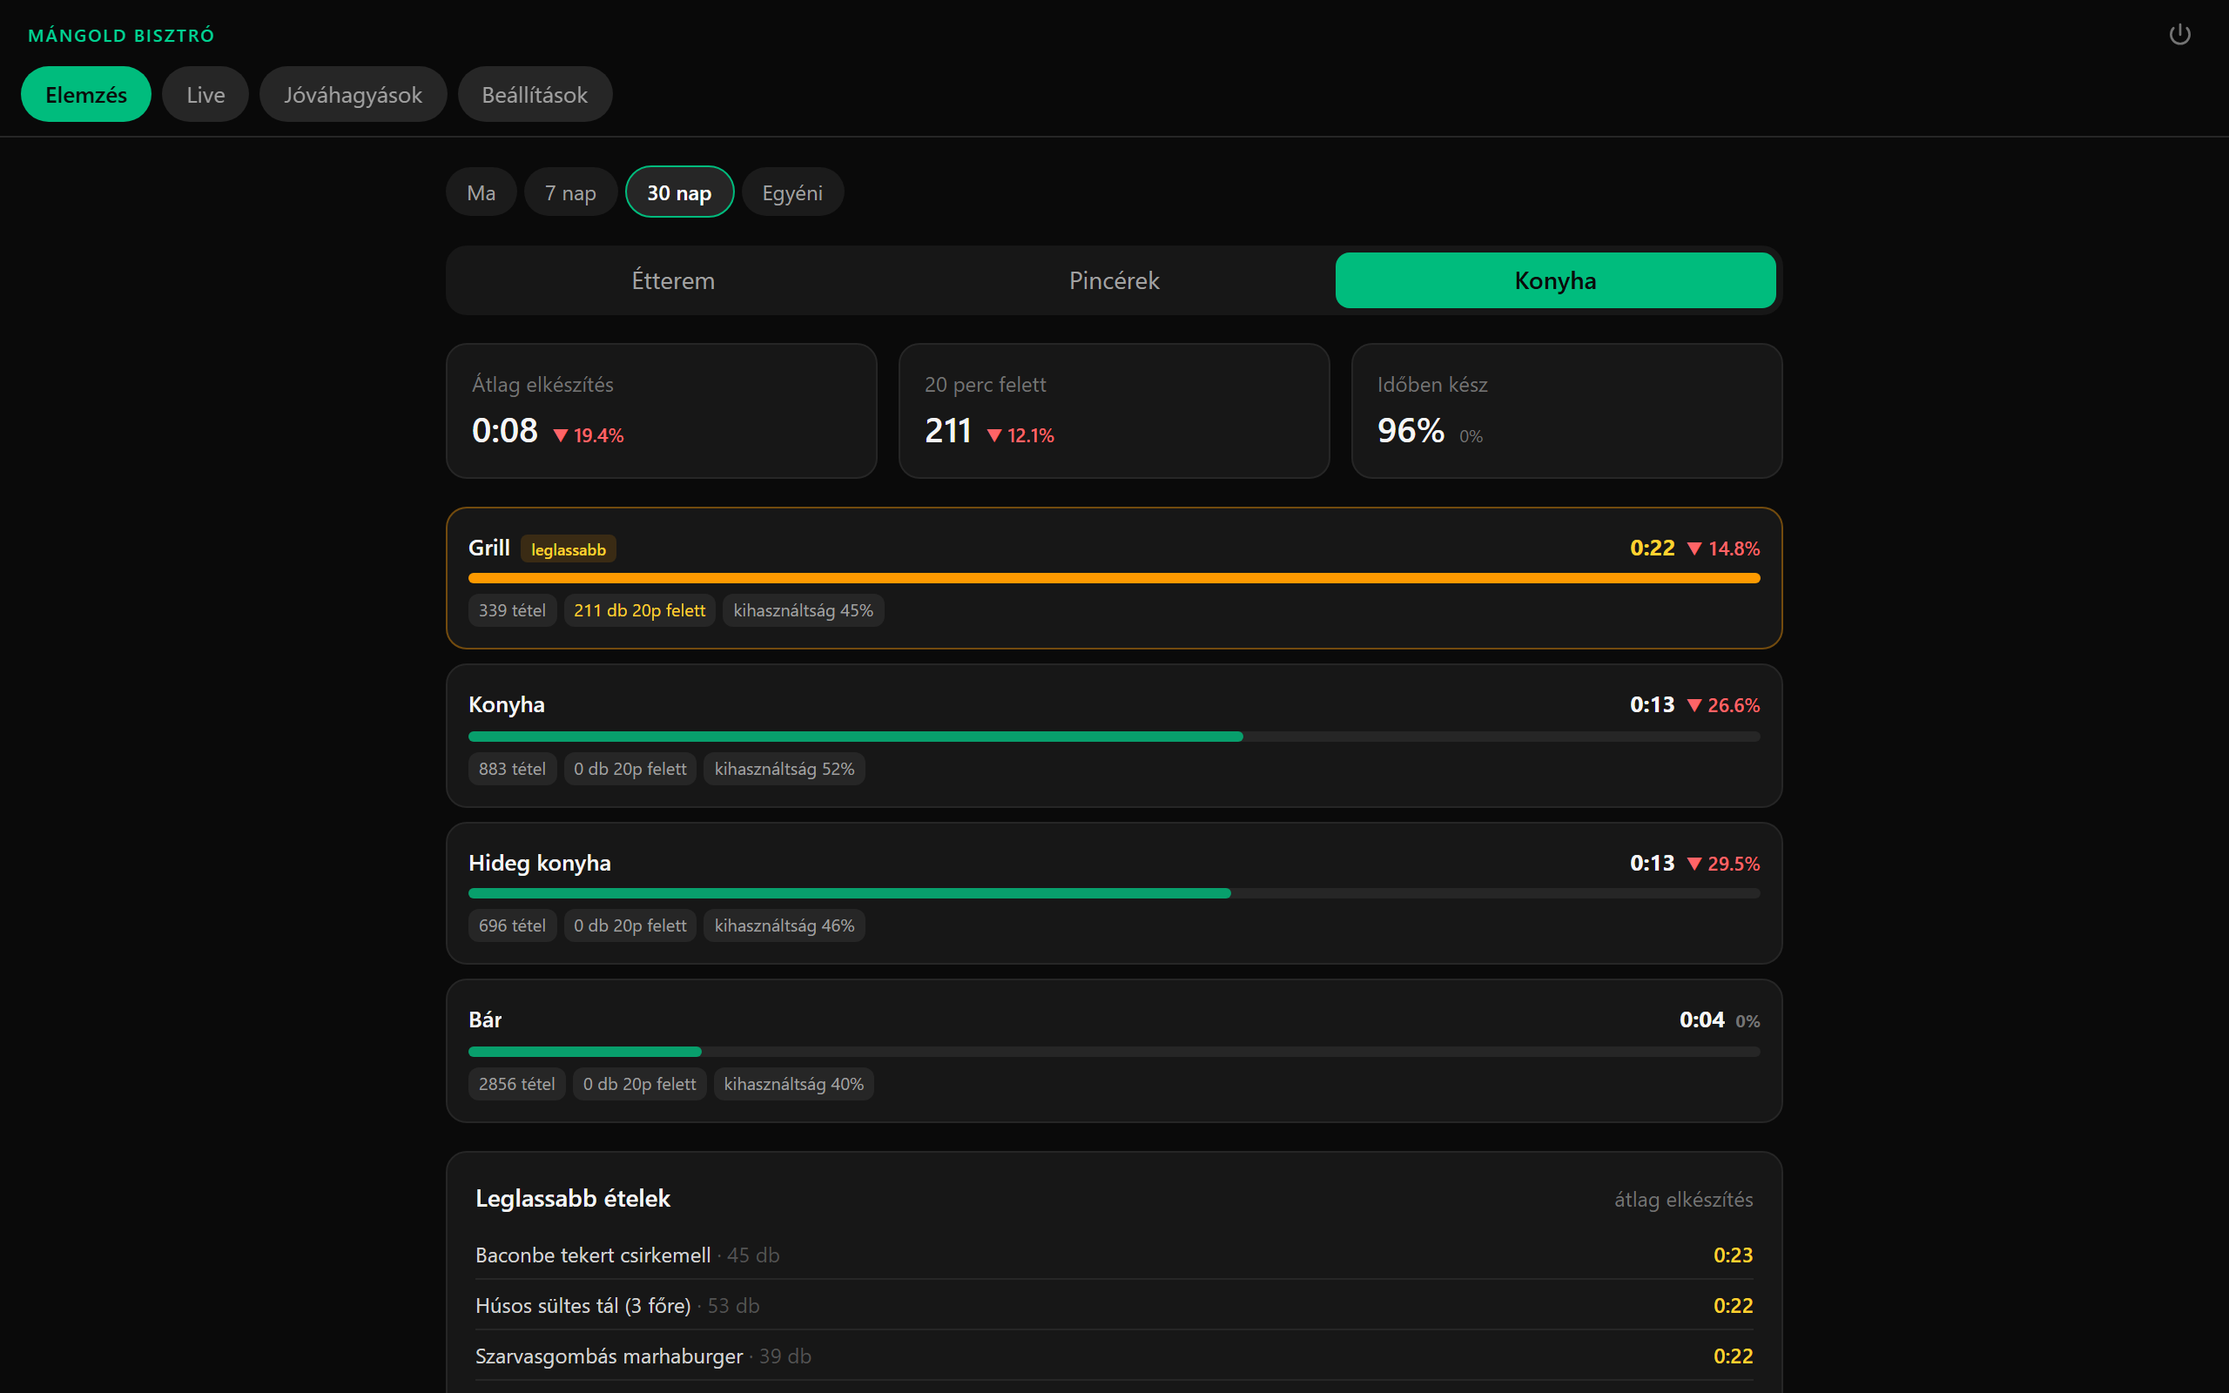
Task: Select Húsos sültes tál (3 főre) row
Action: (1114, 1305)
